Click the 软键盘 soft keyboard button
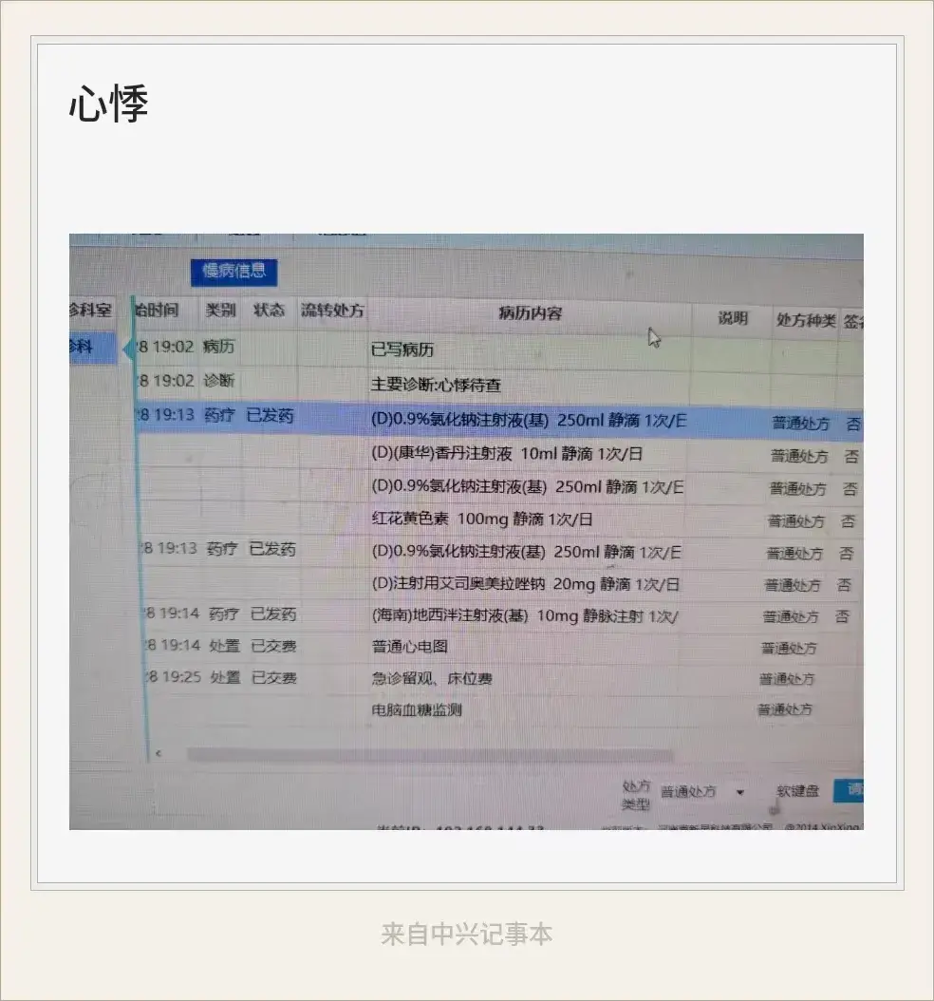The width and height of the screenshot is (934, 1001). (x=797, y=791)
